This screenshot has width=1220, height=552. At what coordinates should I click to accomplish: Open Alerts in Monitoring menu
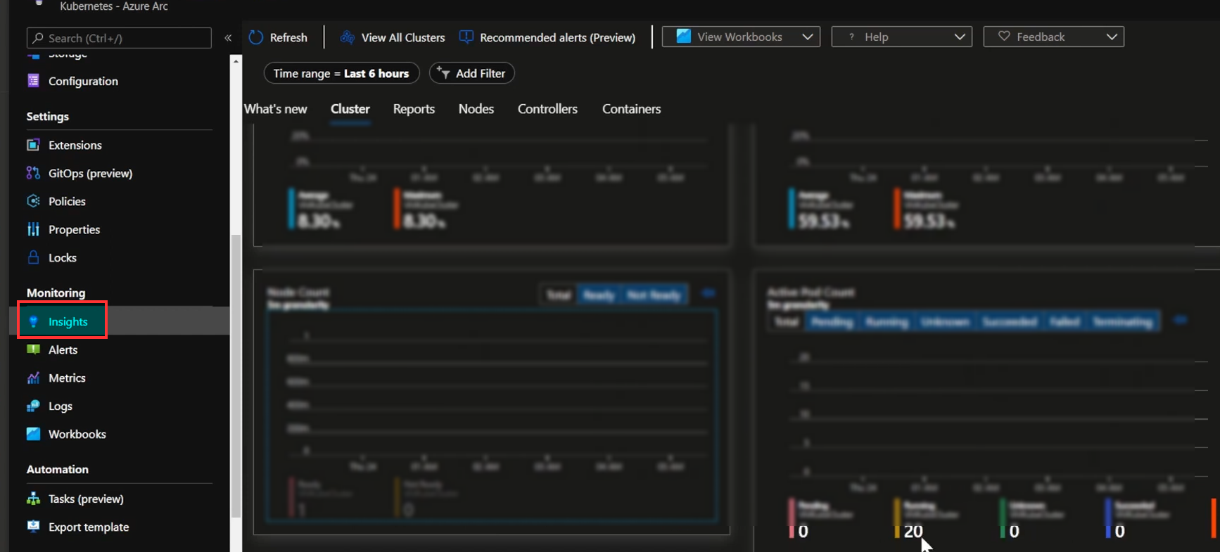pos(63,349)
